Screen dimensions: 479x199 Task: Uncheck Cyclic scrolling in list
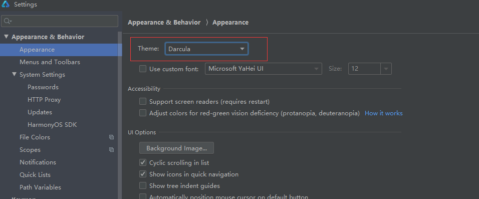[143, 162]
